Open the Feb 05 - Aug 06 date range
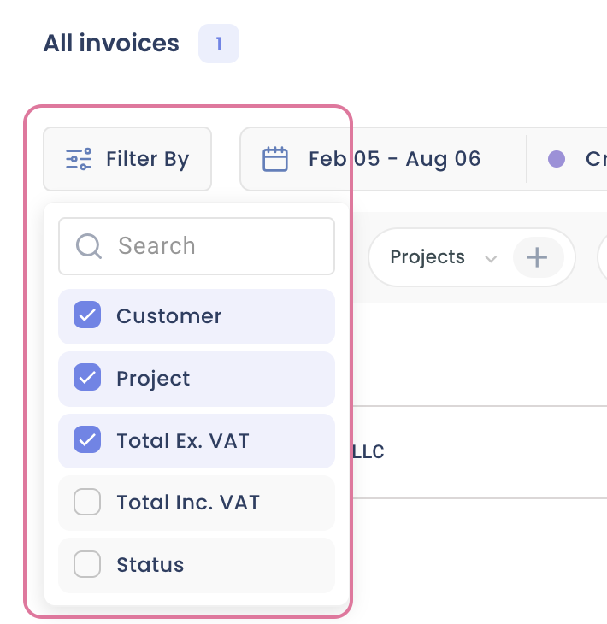607x624 pixels. tap(394, 159)
